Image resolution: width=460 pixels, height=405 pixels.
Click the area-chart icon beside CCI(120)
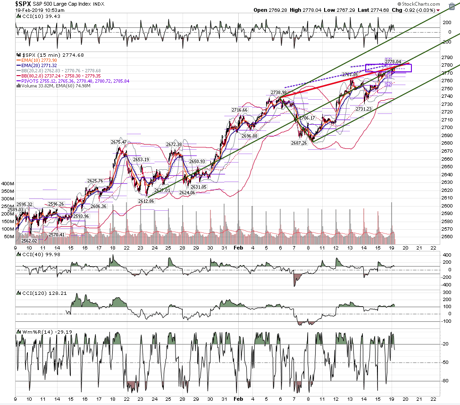point(18,293)
